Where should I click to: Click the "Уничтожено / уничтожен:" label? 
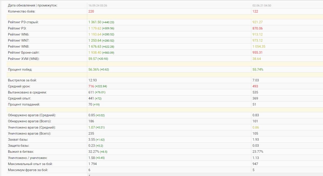click(28, 158)
